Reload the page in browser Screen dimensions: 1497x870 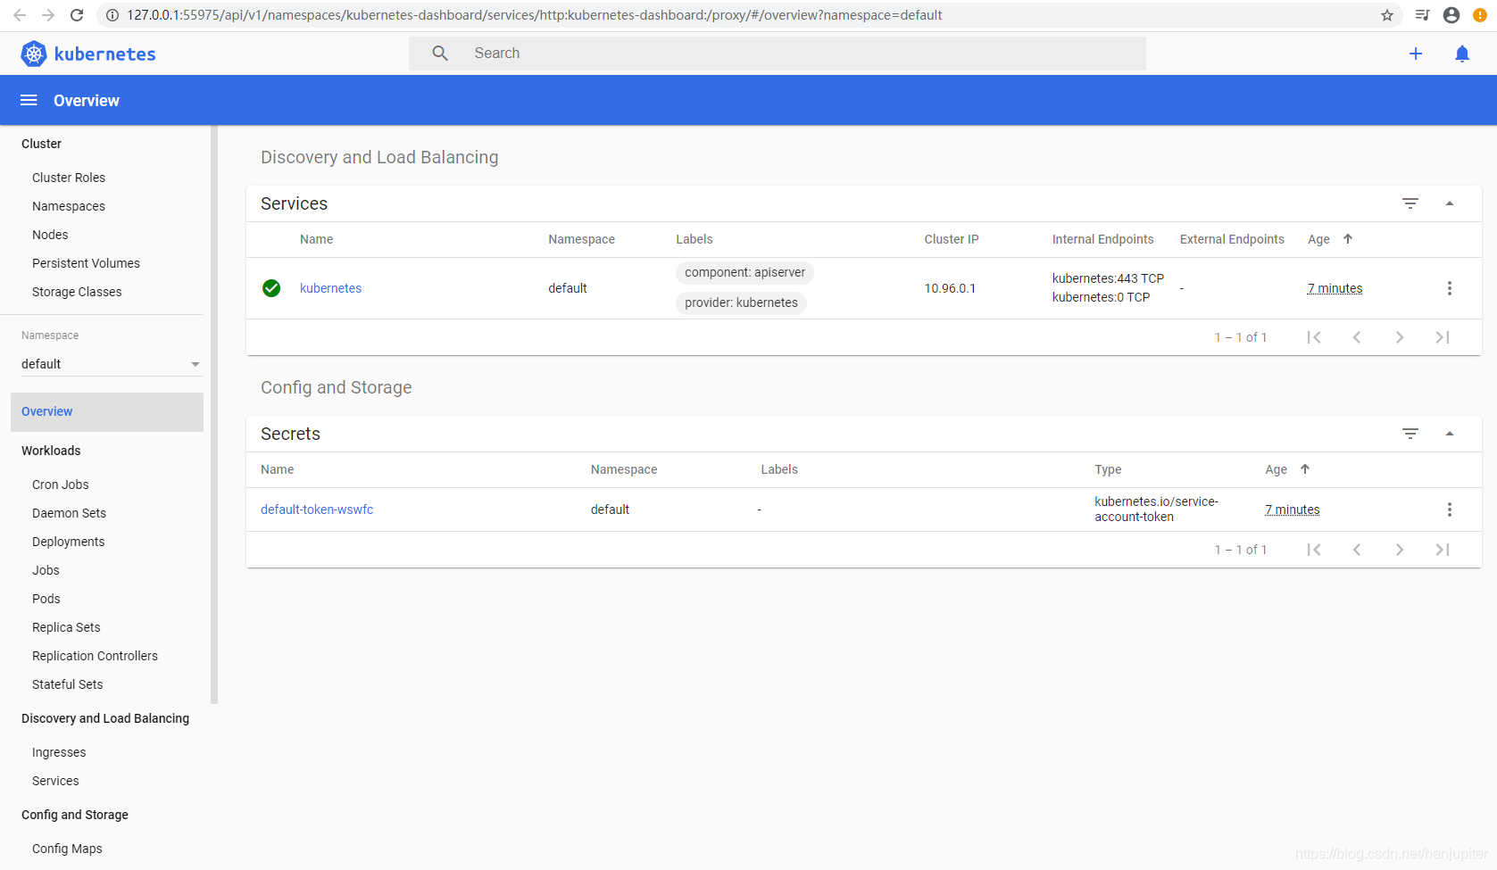(x=77, y=15)
